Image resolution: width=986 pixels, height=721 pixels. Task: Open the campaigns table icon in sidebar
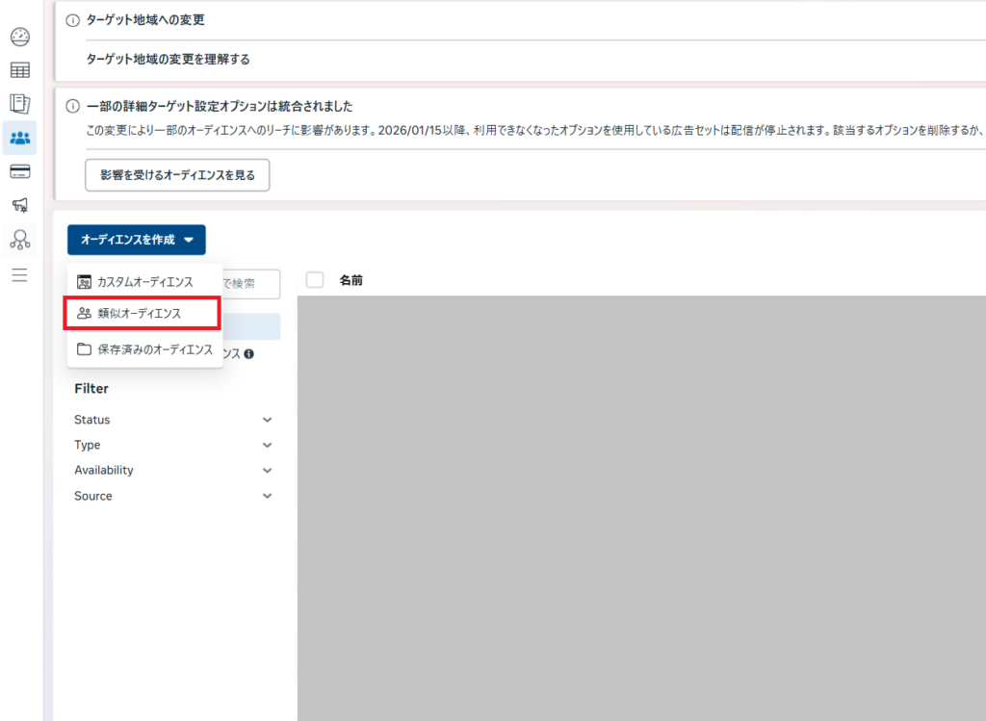(20, 69)
